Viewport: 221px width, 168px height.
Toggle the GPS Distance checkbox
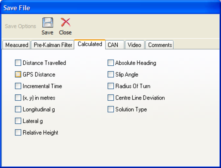click(x=18, y=74)
